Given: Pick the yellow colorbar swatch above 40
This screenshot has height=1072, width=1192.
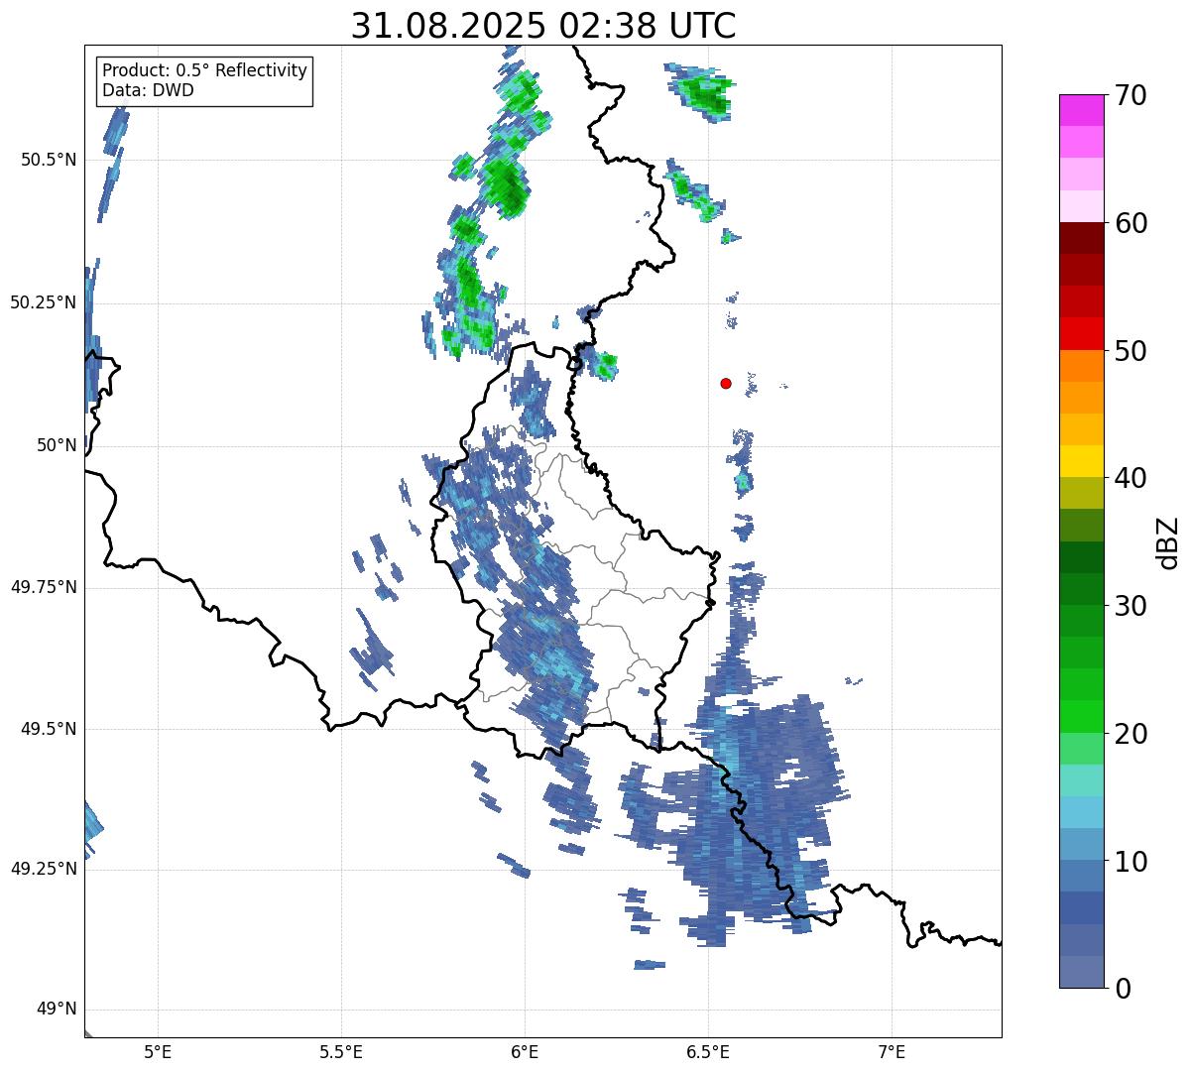Looking at the screenshot, I should pos(1082,461).
